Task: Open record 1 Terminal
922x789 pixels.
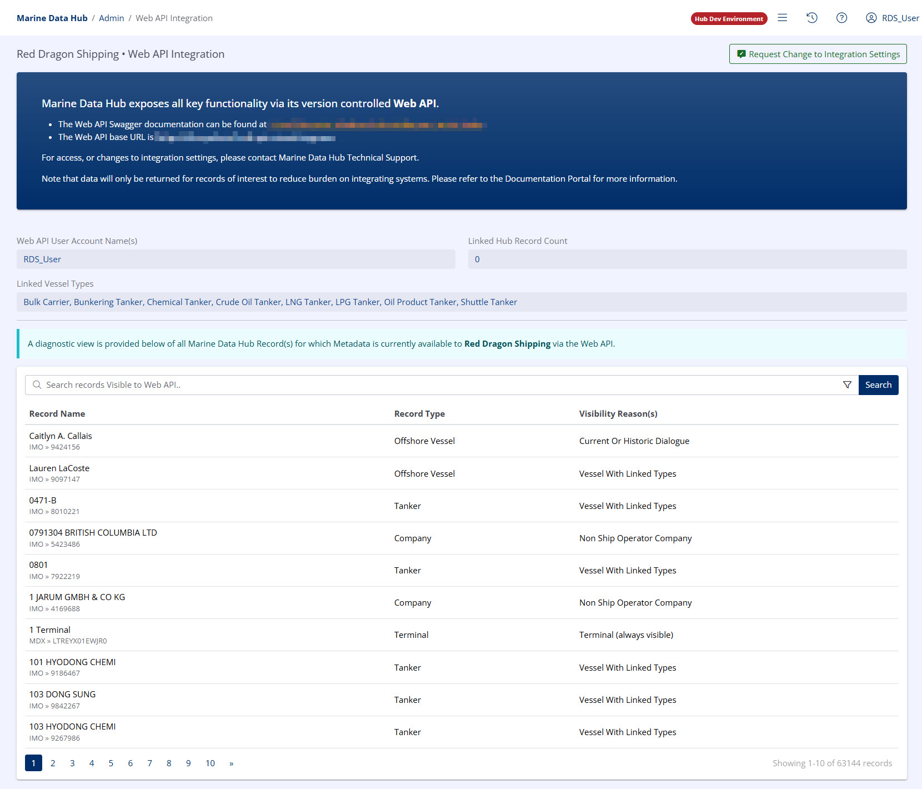Action: (x=50, y=630)
